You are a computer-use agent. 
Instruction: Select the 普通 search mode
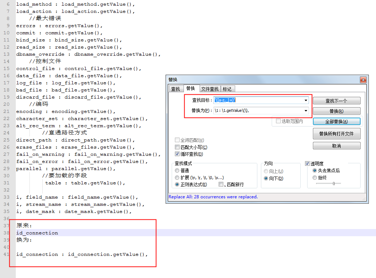click(177, 170)
